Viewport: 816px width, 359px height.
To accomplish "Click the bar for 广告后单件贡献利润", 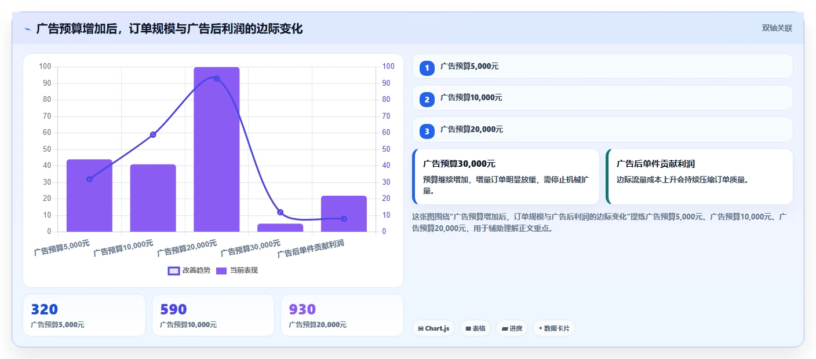I will click(344, 214).
